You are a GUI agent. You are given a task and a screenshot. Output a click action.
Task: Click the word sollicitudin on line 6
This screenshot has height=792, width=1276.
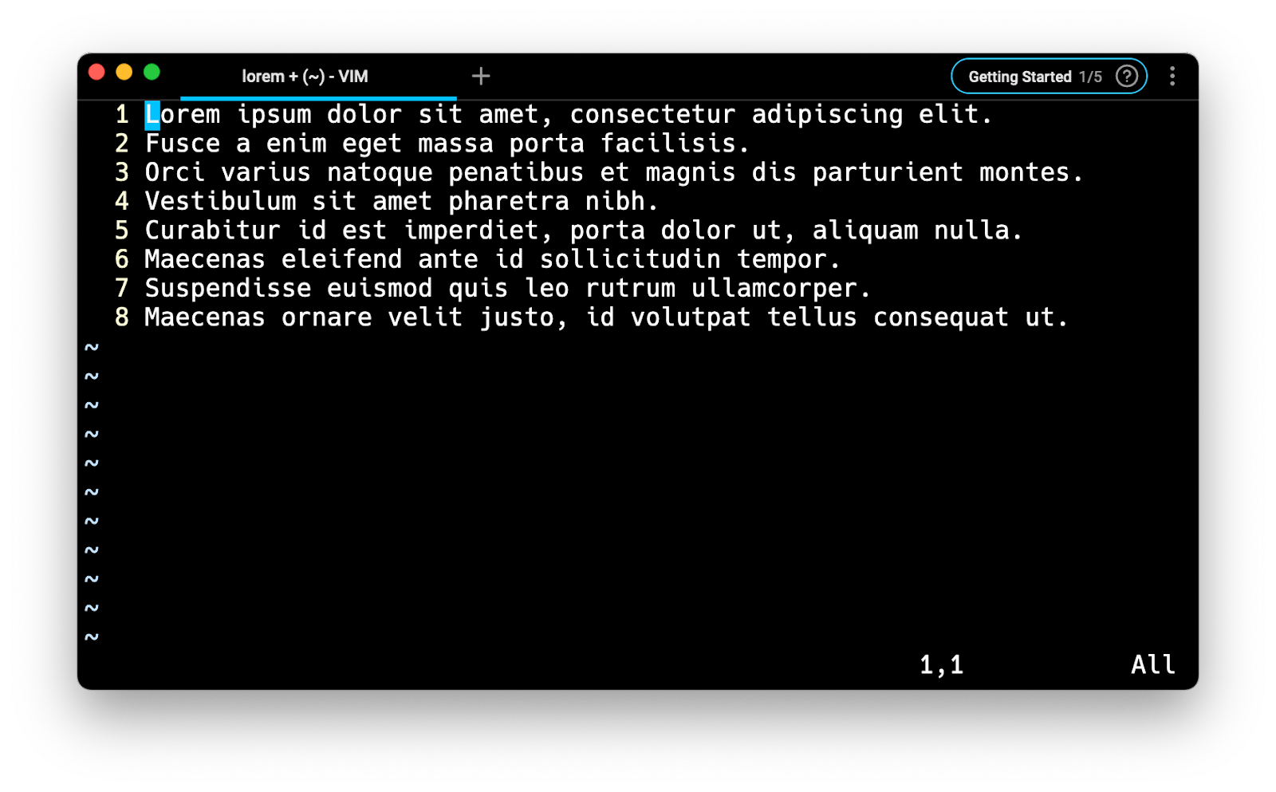tap(630, 259)
